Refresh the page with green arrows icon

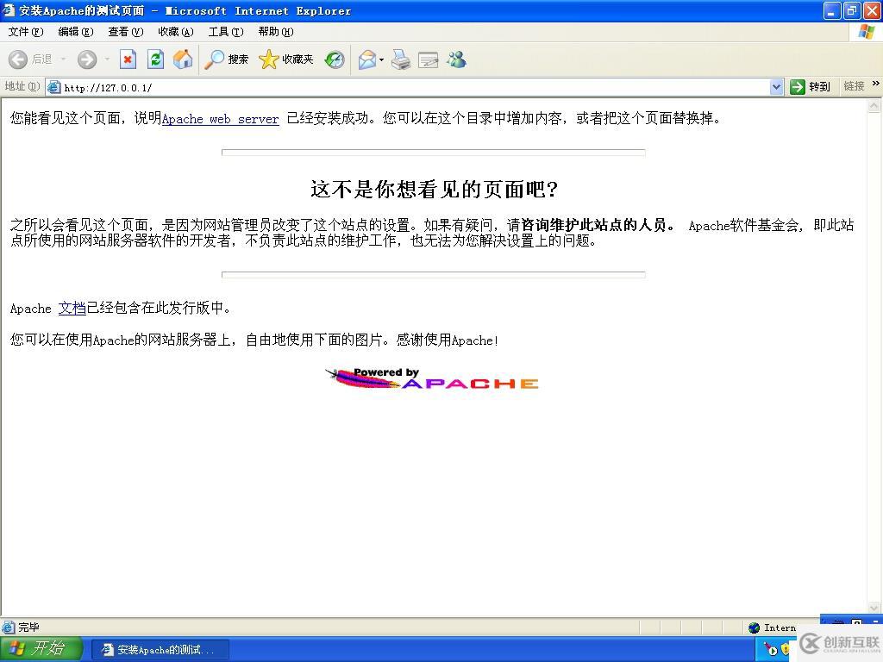pyautogui.click(x=155, y=59)
